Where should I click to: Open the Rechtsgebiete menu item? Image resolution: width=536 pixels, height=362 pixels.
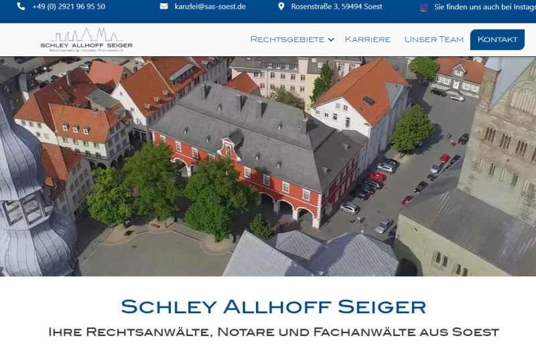[x=287, y=39]
